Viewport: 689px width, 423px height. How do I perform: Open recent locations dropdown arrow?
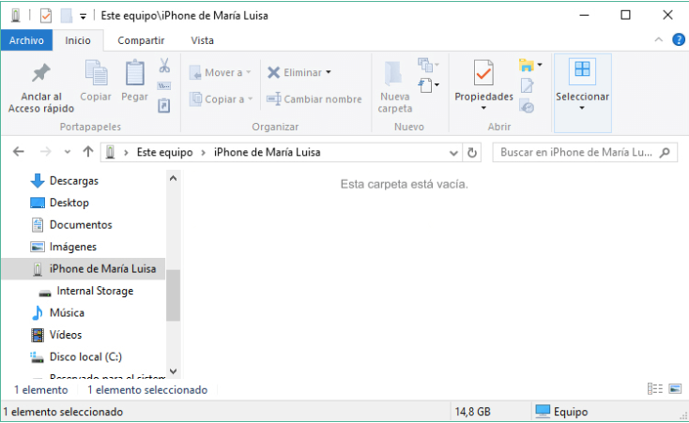pyautogui.click(x=67, y=152)
